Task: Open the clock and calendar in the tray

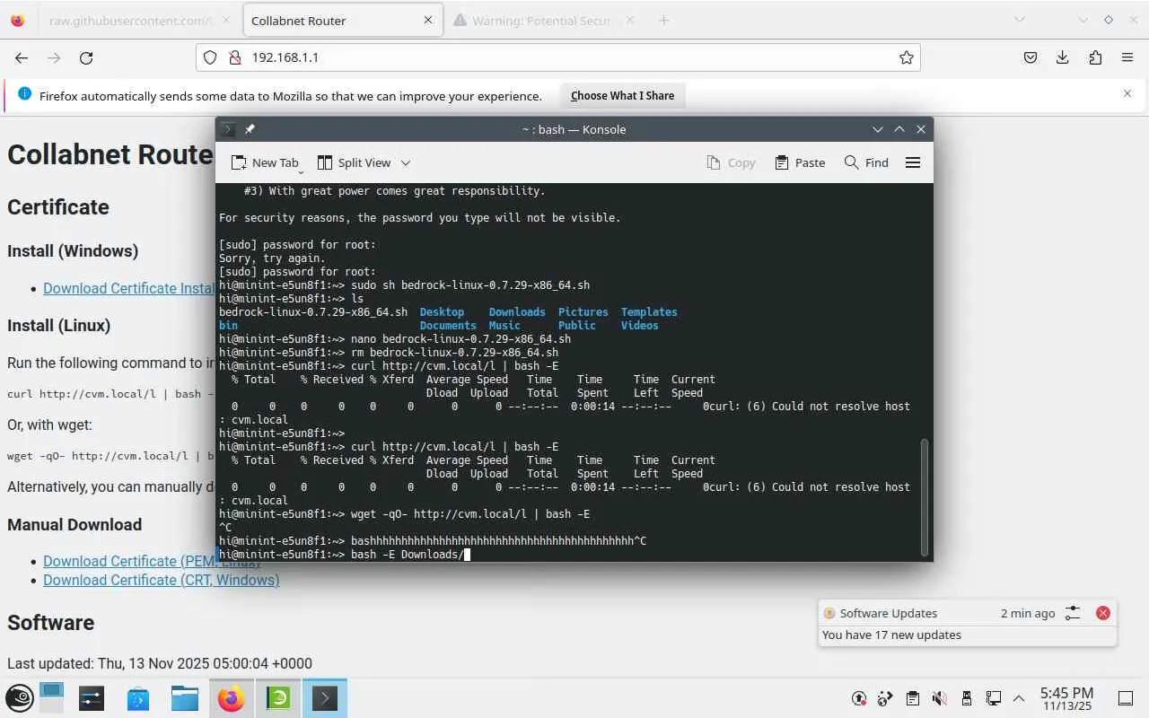Action: 1066,698
